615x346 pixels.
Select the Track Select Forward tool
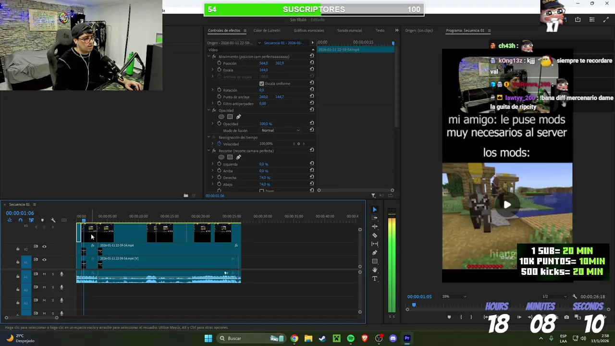click(375, 218)
